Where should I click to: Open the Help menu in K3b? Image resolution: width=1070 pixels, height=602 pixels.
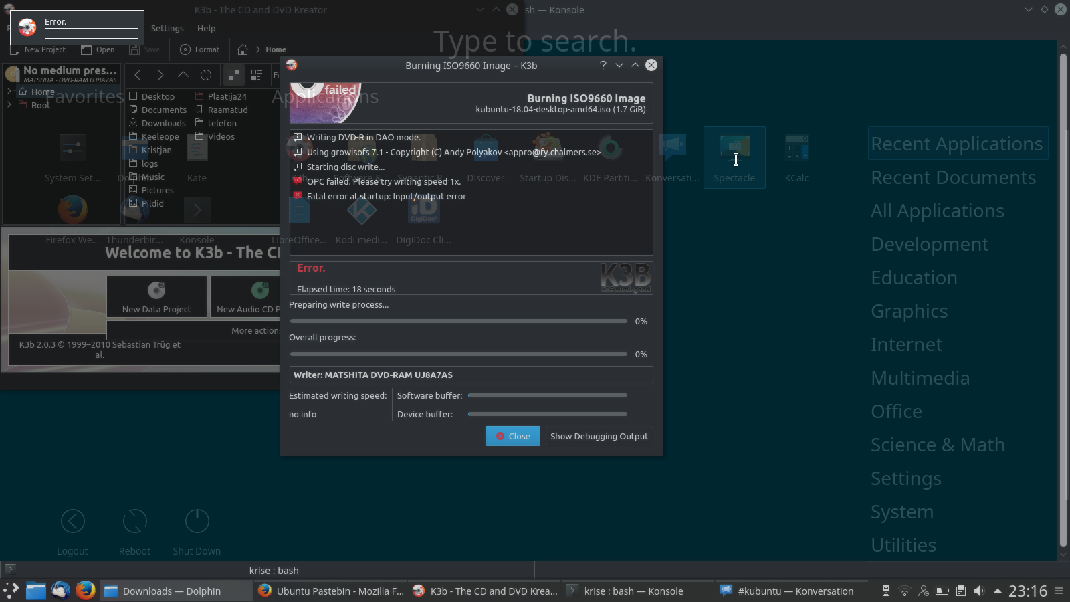click(206, 29)
